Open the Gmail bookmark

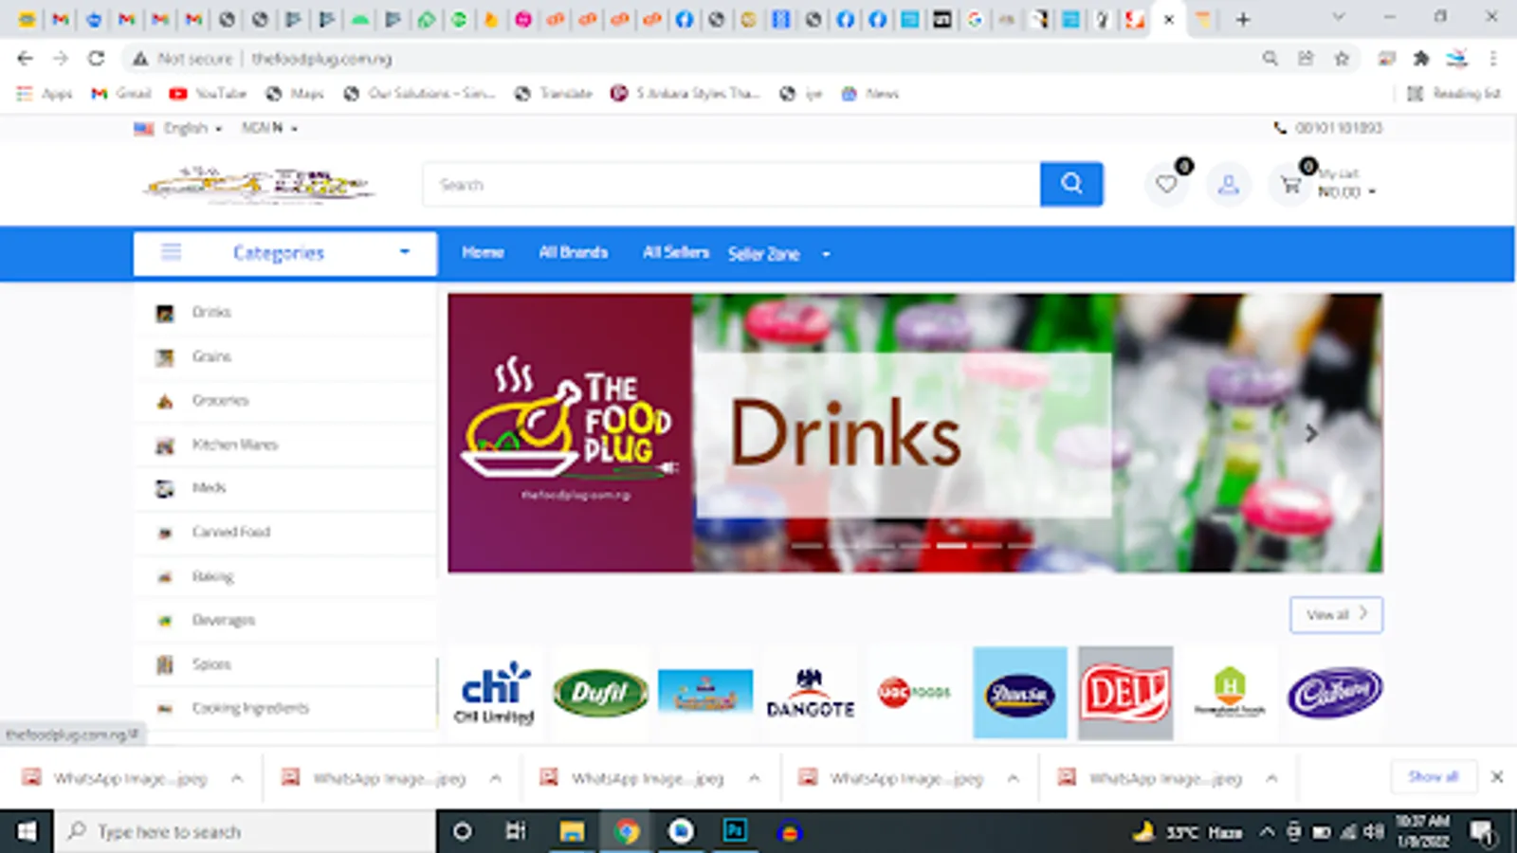click(x=120, y=93)
